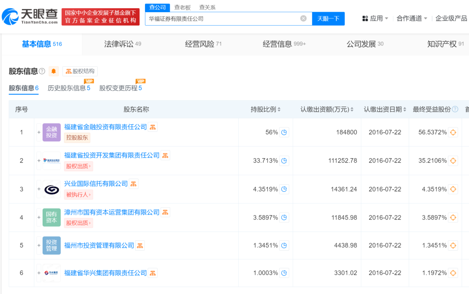Switch to 基本信息 tab
This screenshot has height=294, width=469.
pos(42,44)
